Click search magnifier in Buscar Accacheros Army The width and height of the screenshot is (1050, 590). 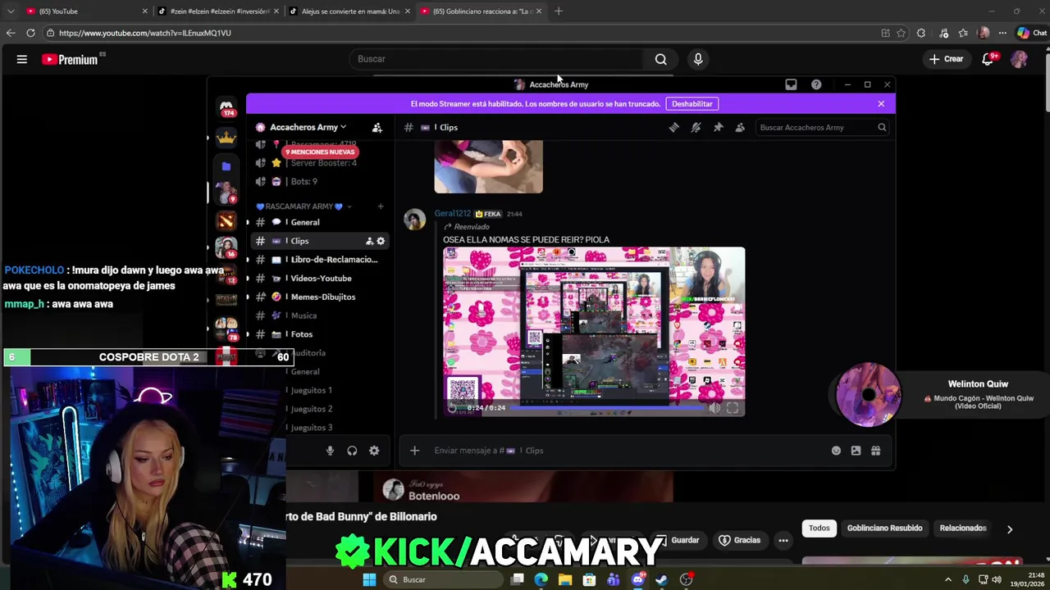(x=882, y=127)
